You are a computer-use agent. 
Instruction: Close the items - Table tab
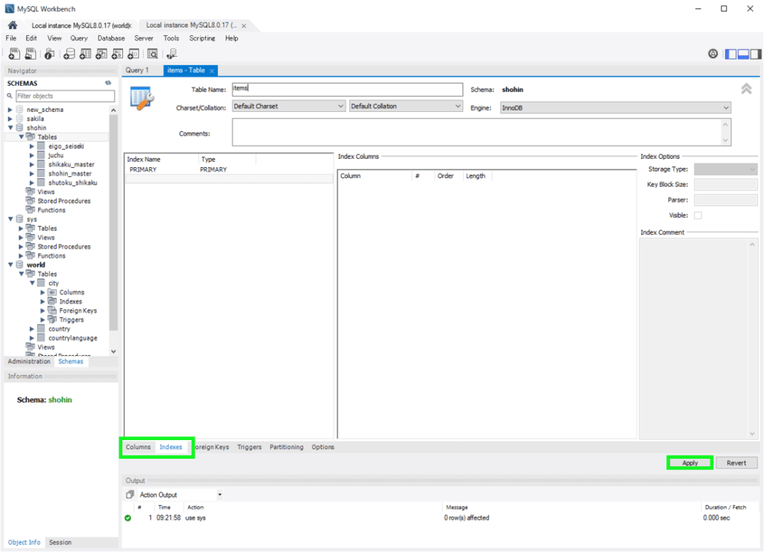212,71
